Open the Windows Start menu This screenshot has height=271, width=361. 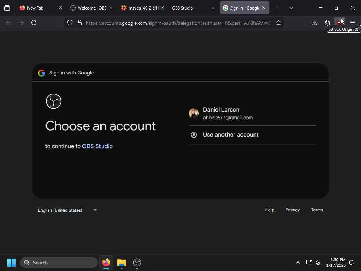pos(11,263)
